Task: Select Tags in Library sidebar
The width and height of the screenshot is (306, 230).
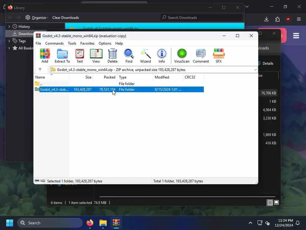Action: [x=19, y=41]
